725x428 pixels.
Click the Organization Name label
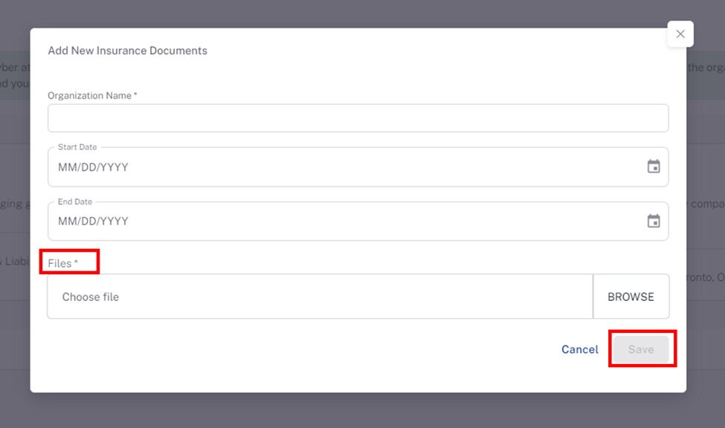click(92, 95)
